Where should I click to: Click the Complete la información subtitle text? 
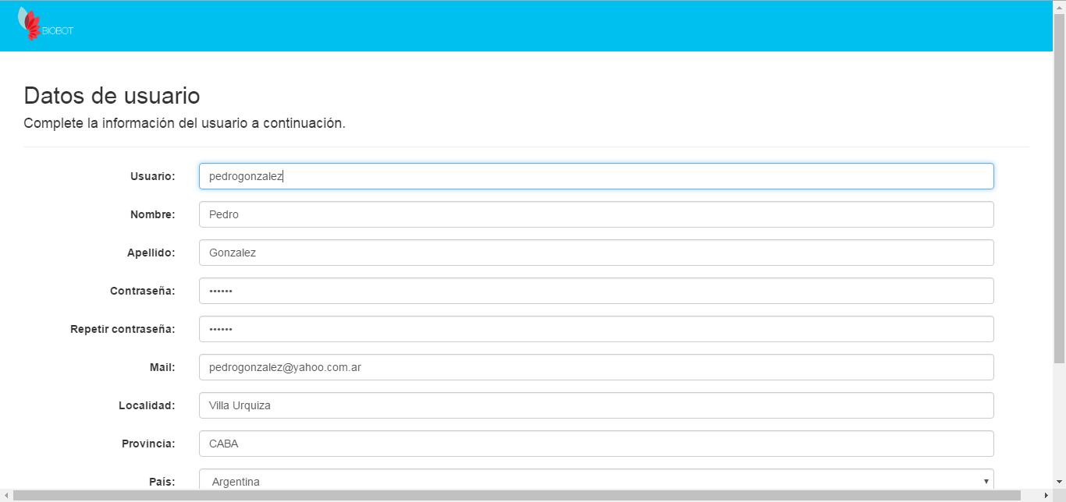[x=184, y=123]
